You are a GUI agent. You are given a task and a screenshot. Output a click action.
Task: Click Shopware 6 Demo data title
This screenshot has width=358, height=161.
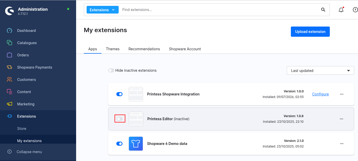pos(167,144)
